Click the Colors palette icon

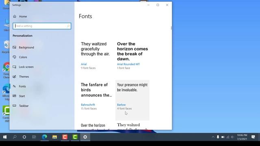[15, 57]
